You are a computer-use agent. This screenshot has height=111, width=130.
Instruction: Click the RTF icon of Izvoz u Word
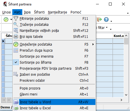(x=16, y=102)
